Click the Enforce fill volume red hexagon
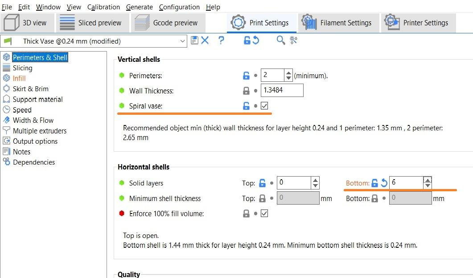This screenshot has width=473, height=278. (x=122, y=214)
